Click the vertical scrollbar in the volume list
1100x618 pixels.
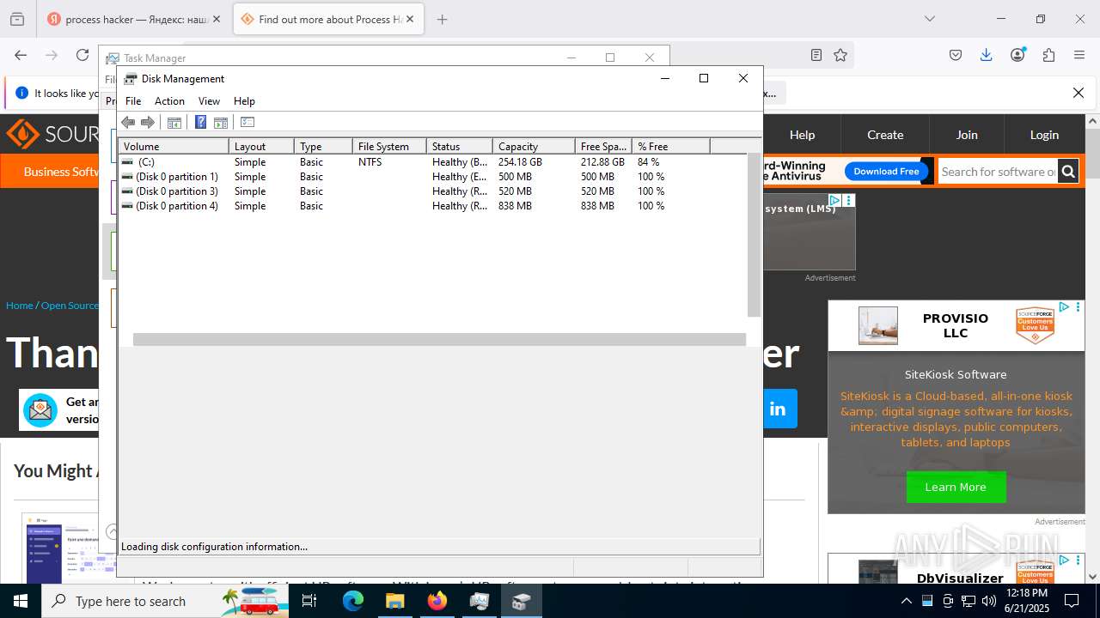[x=754, y=235]
